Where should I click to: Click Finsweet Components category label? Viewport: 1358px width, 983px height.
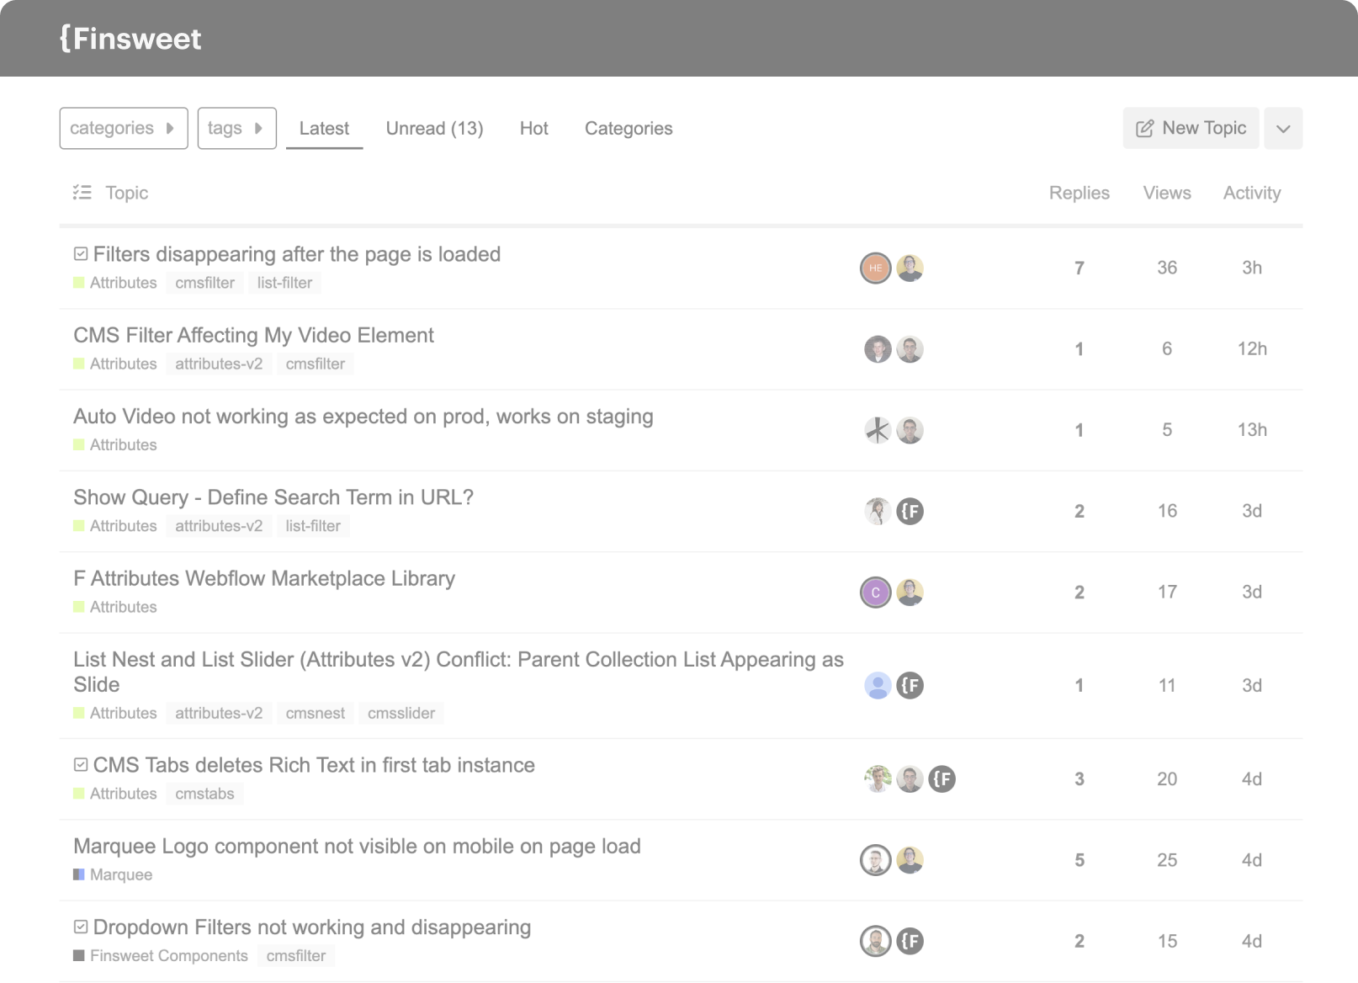[x=161, y=956]
